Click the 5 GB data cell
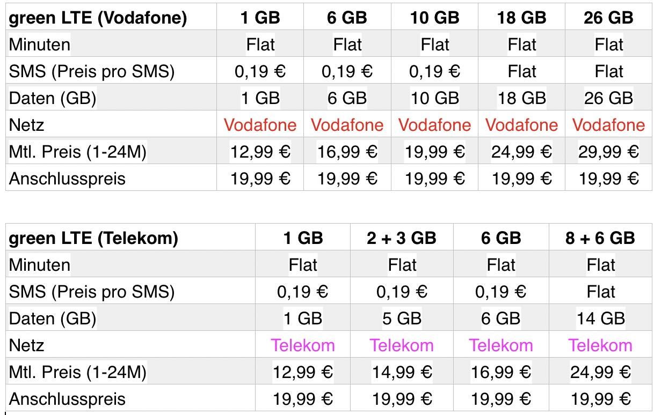654x415 pixels. 402,318
